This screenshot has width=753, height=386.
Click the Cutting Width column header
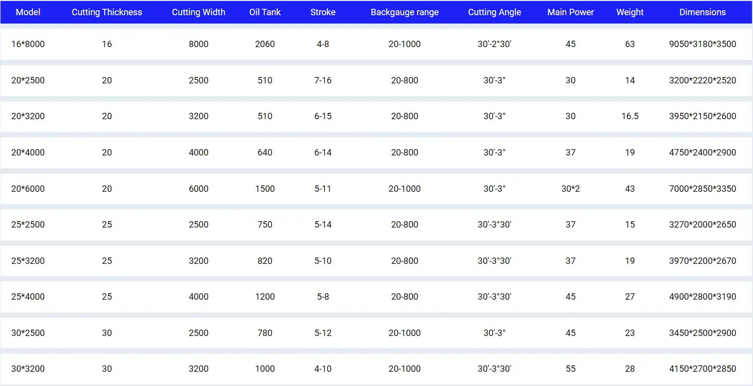point(198,12)
